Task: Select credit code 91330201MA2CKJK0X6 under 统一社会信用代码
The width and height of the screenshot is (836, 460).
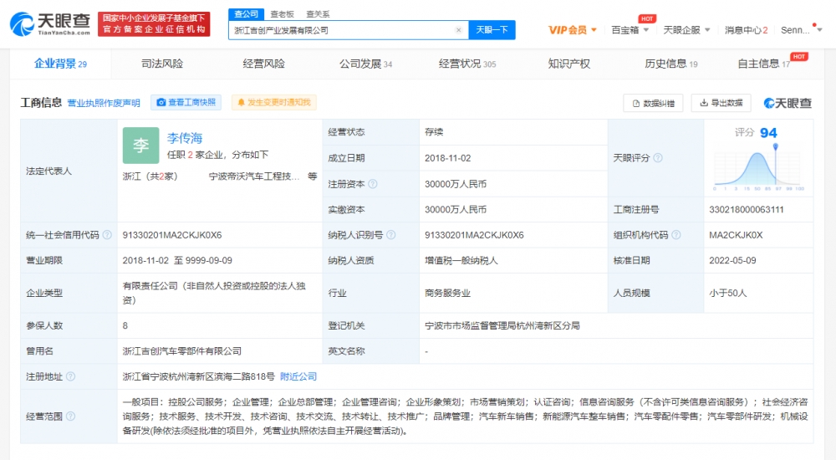Action: [x=172, y=235]
